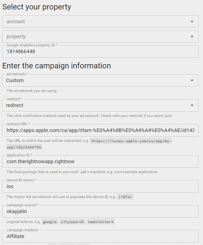The height and width of the screenshot is (245, 203).
Task: Click the "Select your property" heading
Action: 37,7
